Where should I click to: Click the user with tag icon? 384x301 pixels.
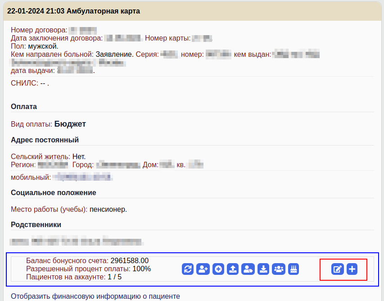point(248,269)
